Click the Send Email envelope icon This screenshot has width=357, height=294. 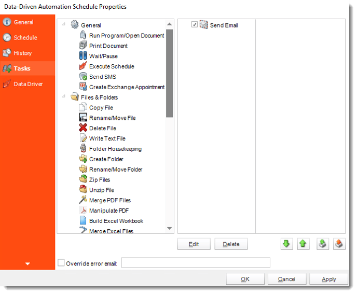204,24
